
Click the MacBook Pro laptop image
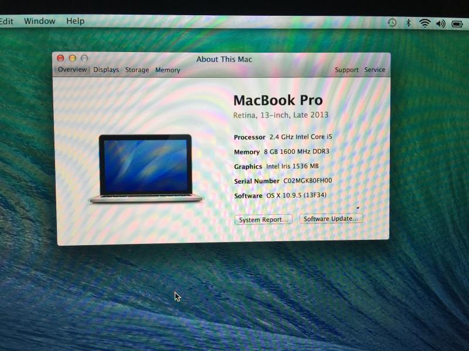[145, 168]
